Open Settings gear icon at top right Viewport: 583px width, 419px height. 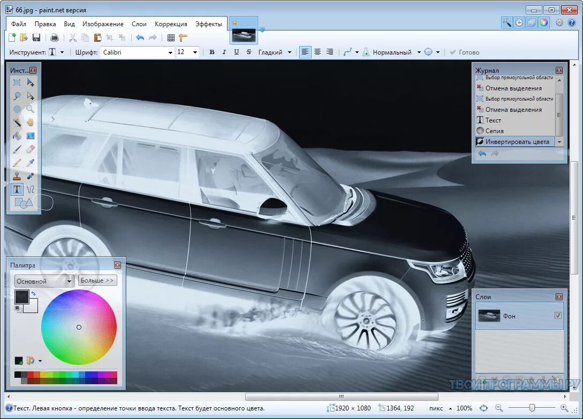[559, 22]
